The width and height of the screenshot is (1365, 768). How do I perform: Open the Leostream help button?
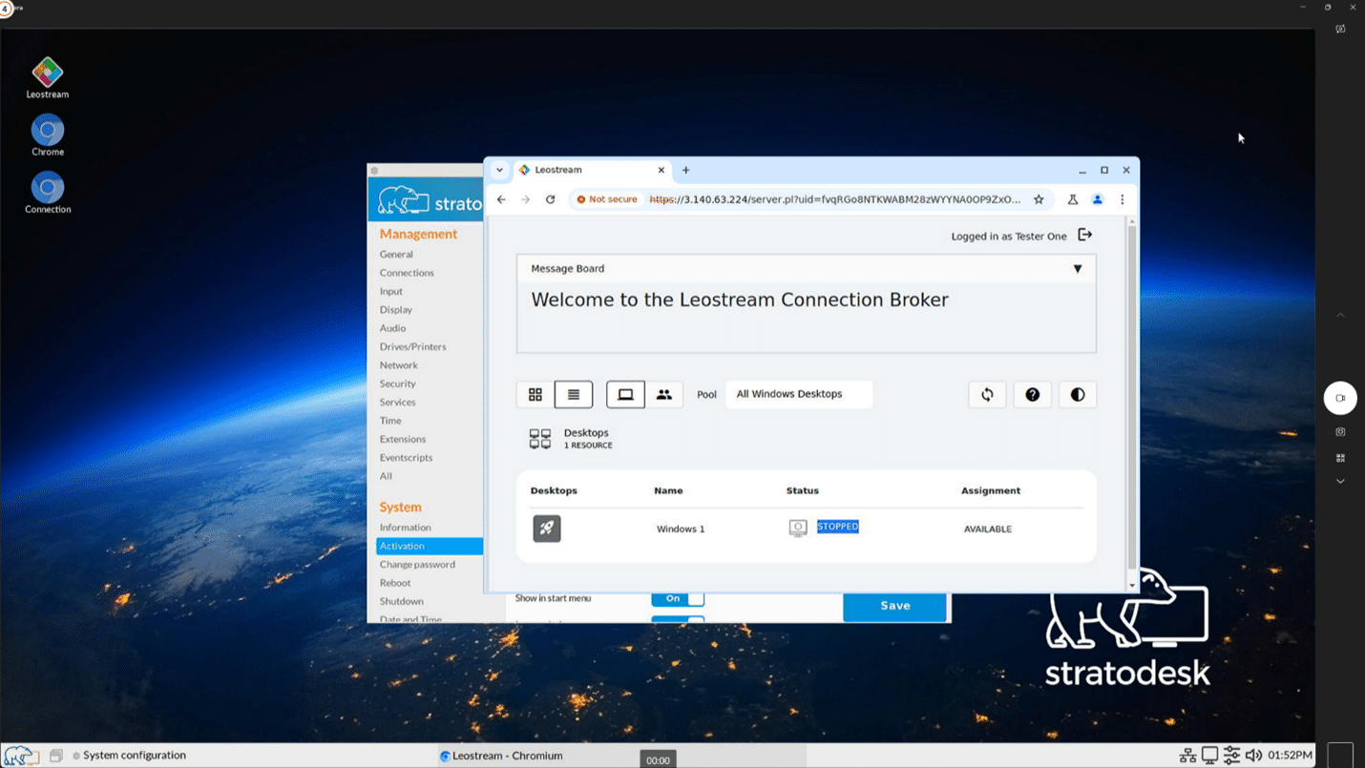point(1032,394)
